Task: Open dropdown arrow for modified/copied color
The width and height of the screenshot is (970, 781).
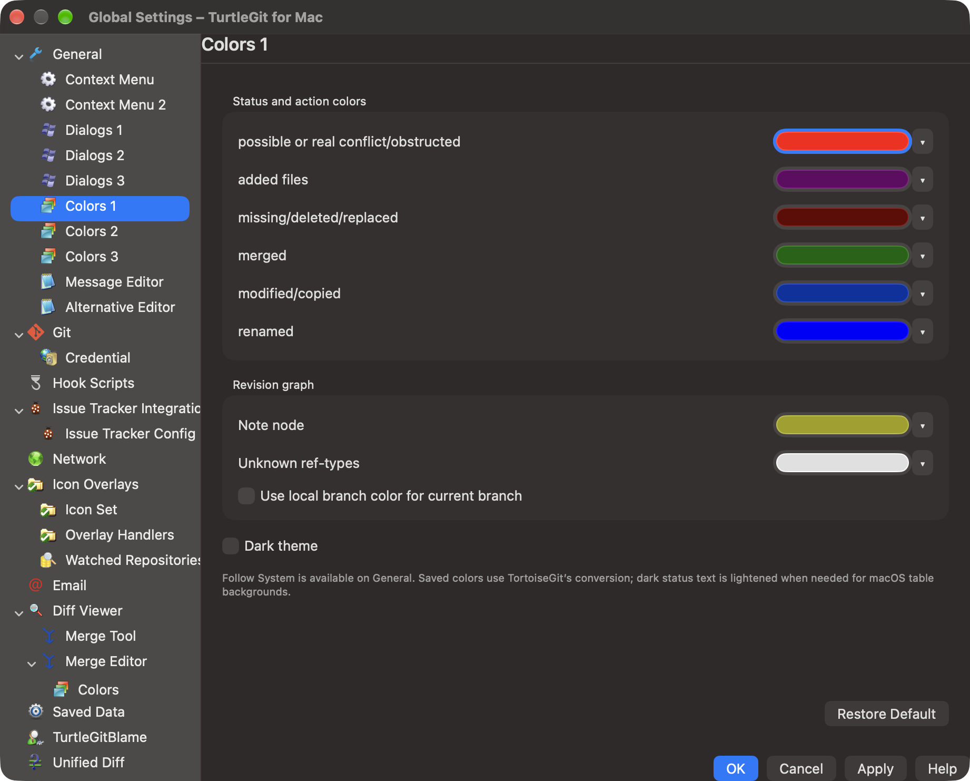Action: coord(923,294)
